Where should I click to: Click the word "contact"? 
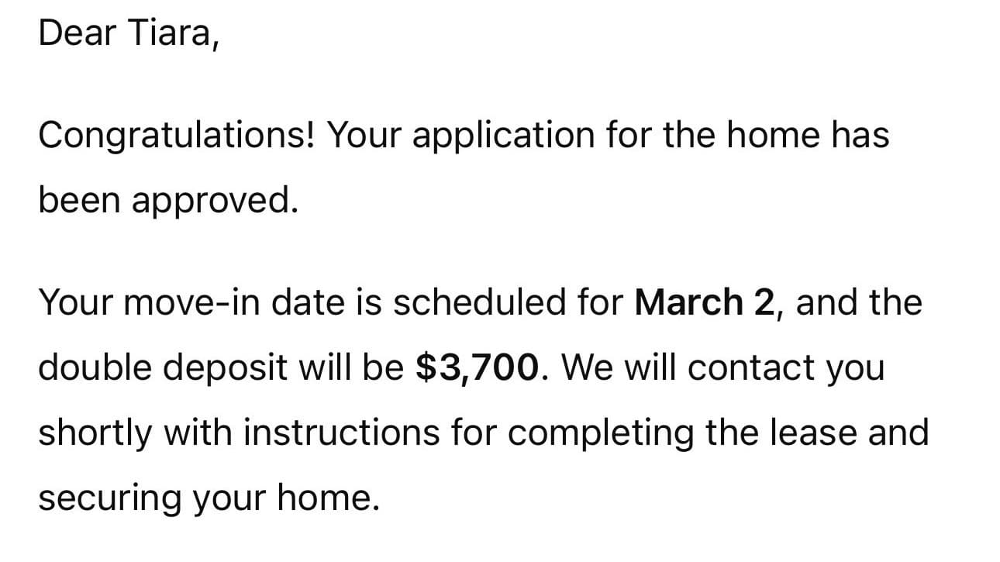coord(747,367)
